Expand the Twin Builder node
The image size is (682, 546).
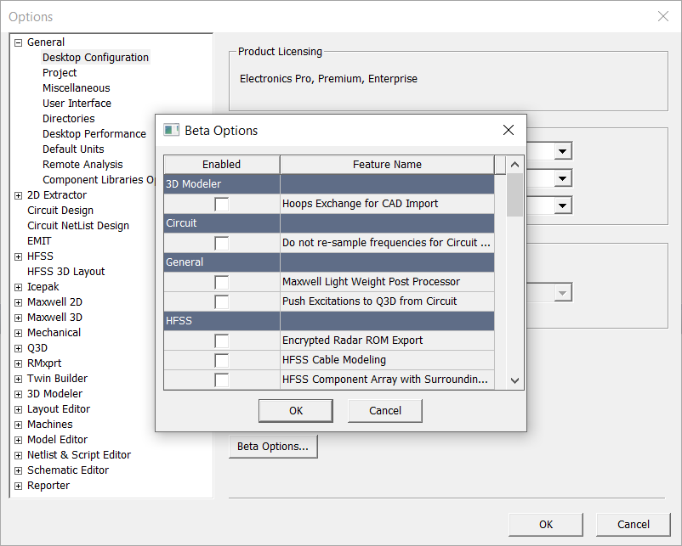[x=19, y=378]
